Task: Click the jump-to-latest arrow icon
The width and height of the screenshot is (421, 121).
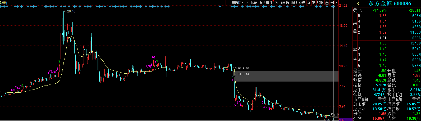Action: click(x=332, y=3)
